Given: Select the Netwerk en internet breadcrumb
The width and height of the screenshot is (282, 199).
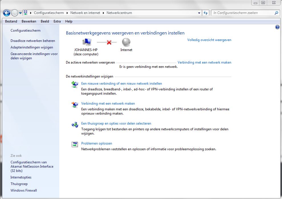Looking at the screenshot, I should tap(85, 13).
